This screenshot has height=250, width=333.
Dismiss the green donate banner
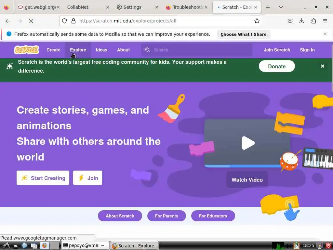322,66
